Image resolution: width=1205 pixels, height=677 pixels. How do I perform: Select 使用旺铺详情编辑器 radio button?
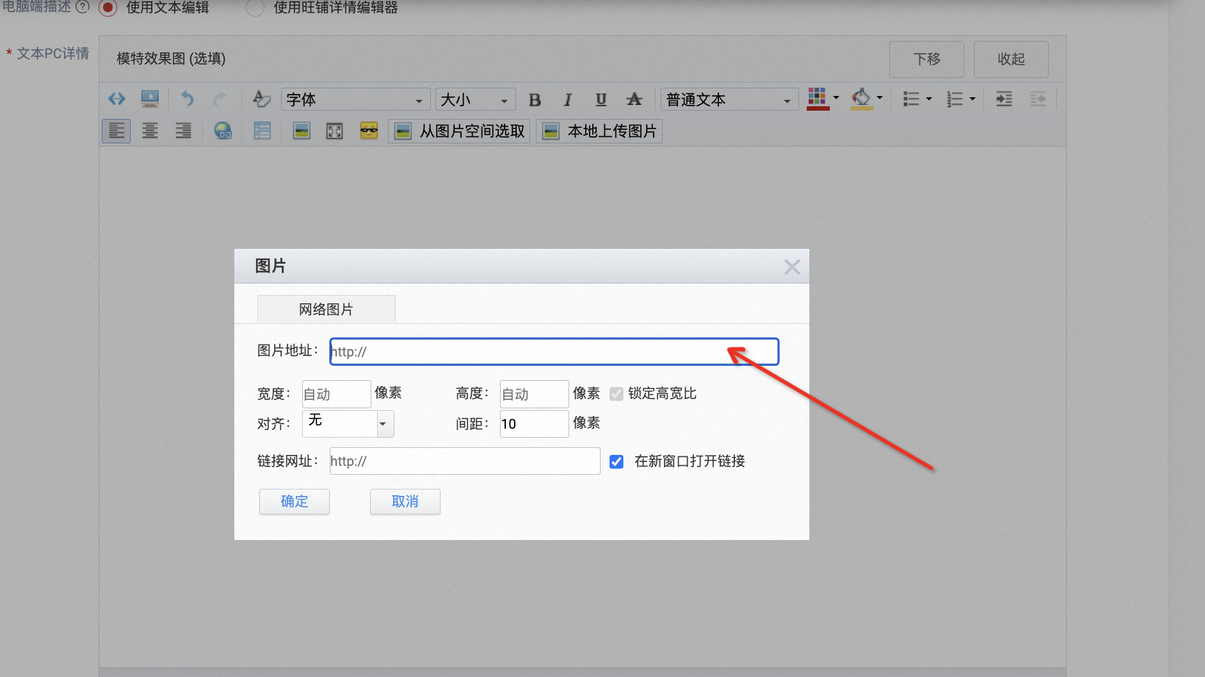pos(255,8)
